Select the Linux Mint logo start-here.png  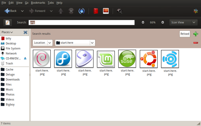click(106, 59)
